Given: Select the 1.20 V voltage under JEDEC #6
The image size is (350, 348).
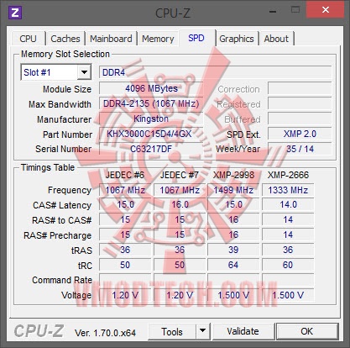Looking at the screenshot, I should 125,295.
